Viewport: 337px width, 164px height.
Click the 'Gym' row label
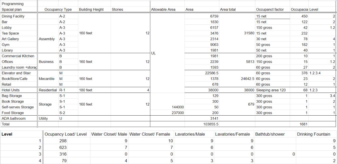[x=19, y=45]
